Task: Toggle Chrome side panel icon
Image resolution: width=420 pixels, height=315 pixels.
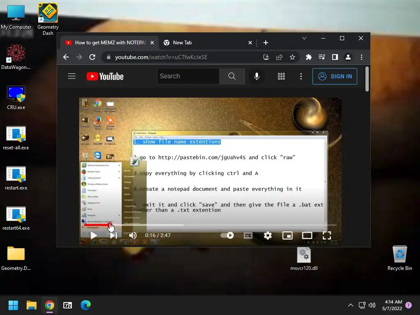Action: (335, 57)
